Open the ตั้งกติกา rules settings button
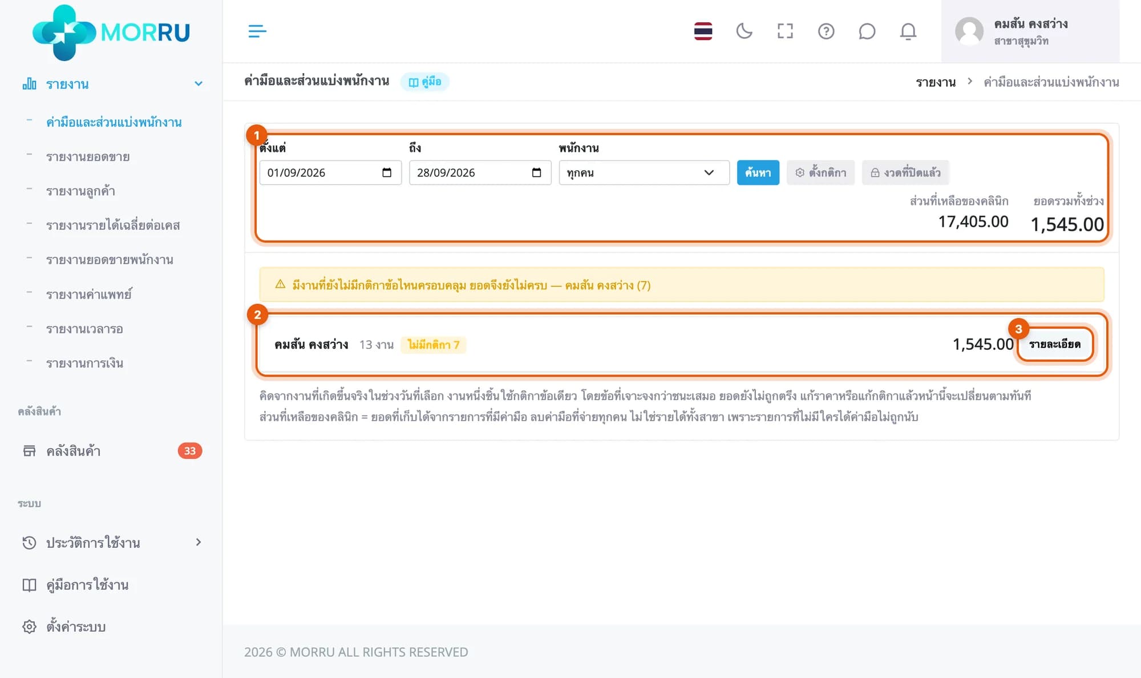 (x=820, y=172)
